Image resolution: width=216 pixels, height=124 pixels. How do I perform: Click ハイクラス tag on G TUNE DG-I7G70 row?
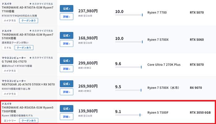coord(10,71)
